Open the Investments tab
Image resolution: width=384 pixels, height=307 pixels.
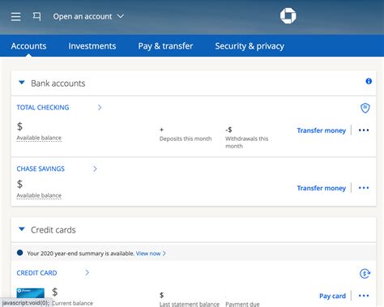click(92, 46)
